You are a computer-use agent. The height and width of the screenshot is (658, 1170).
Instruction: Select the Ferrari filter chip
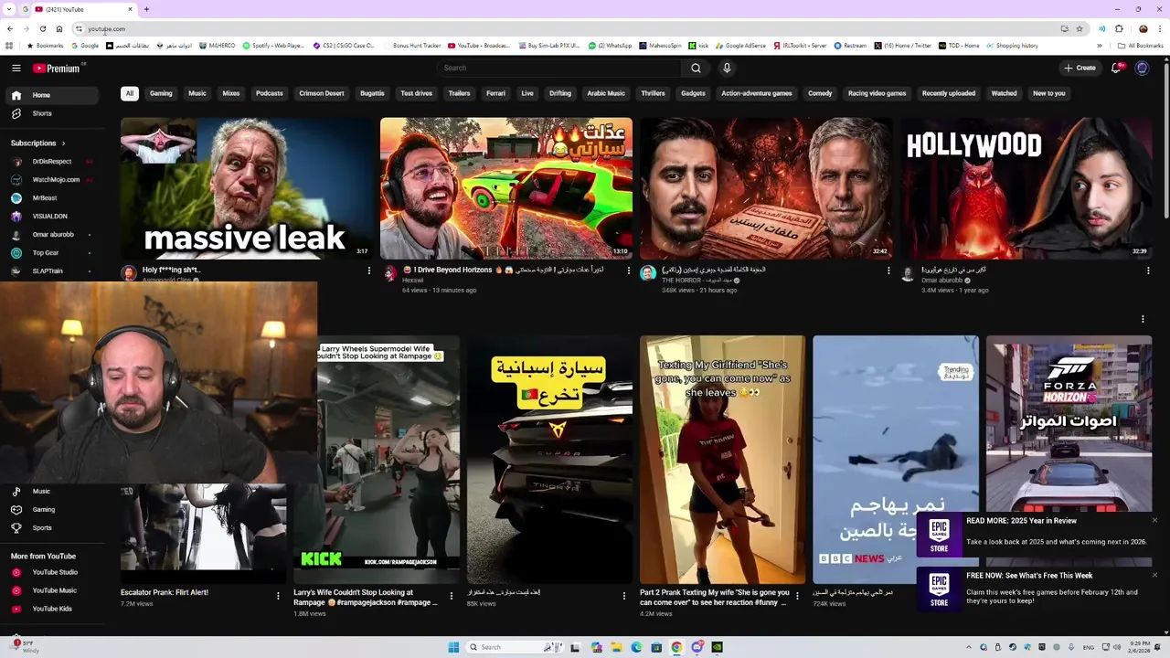pos(495,93)
